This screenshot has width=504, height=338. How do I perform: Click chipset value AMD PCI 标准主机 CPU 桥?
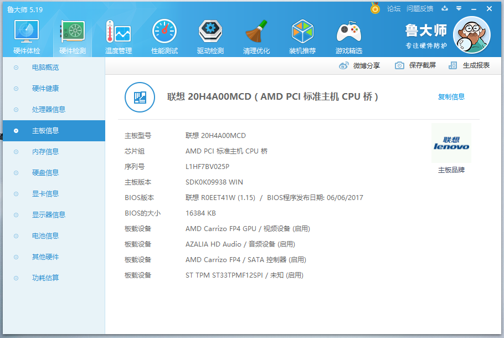[227, 151]
